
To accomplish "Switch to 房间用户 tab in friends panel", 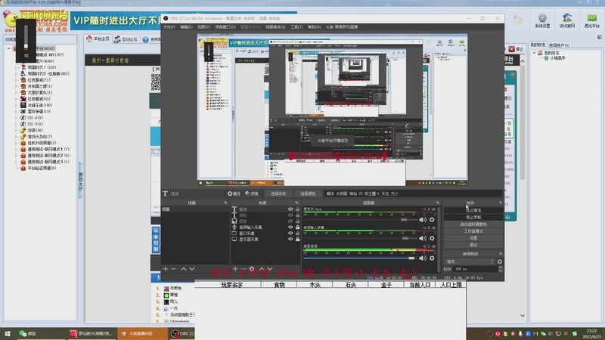I will tap(559, 45).
